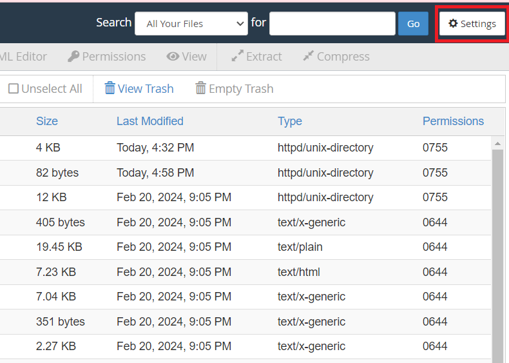Click the Empty Trash bin icon

pos(201,88)
